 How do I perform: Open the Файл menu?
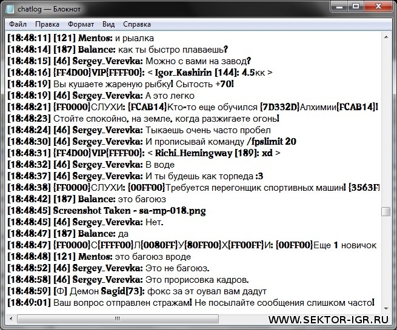coord(18,24)
